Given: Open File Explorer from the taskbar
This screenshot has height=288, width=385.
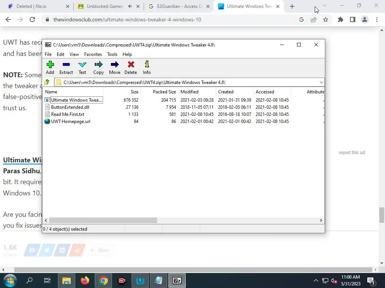Looking at the screenshot, I should coord(67,280).
